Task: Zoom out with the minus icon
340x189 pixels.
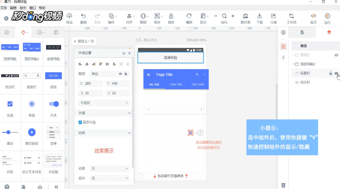Action: coord(216,16)
